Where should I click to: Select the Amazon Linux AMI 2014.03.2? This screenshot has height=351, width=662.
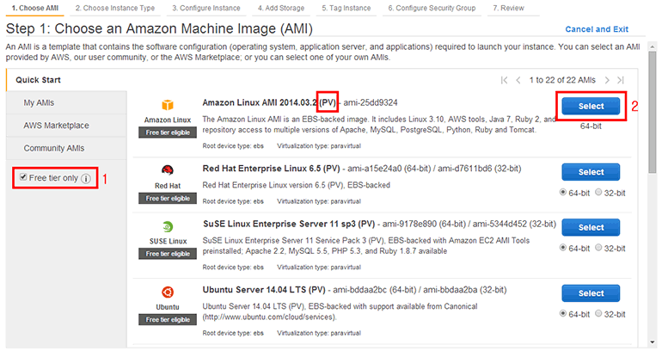(591, 107)
